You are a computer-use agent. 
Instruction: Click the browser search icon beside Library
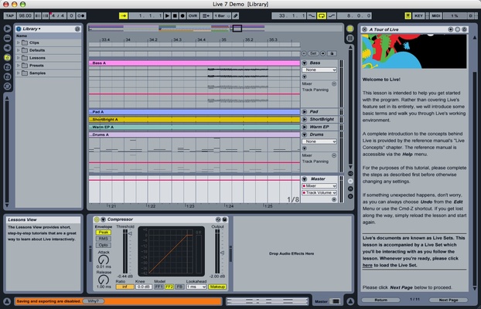click(x=77, y=29)
